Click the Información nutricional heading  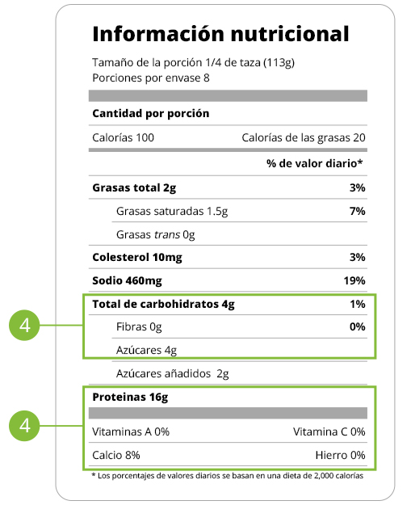[220, 34]
